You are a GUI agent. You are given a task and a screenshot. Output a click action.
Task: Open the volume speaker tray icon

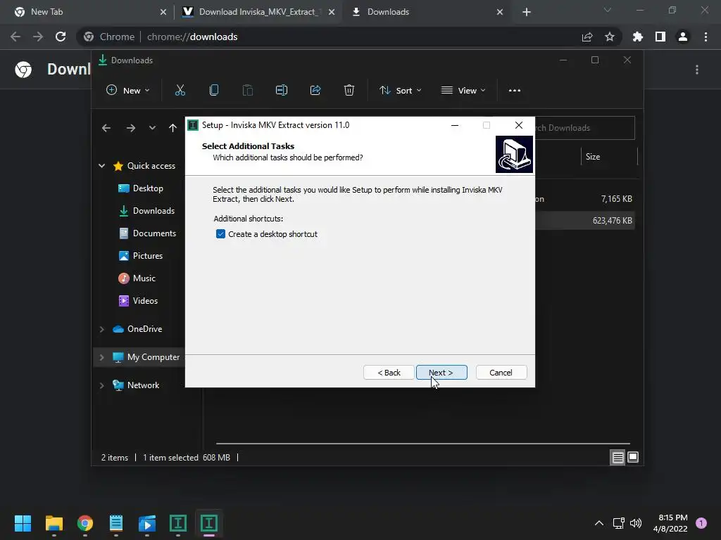(x=636, y=523)
